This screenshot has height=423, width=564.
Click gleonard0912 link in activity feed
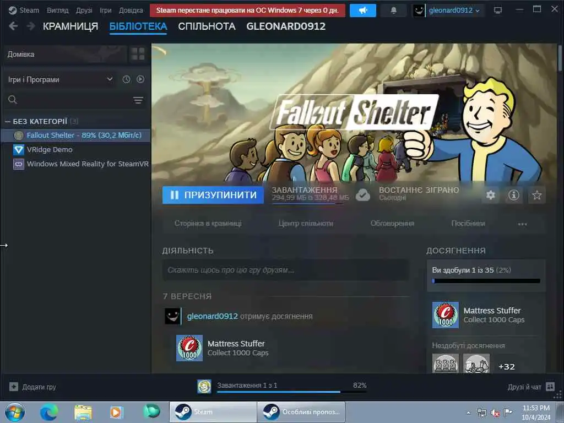coord(212,316)
